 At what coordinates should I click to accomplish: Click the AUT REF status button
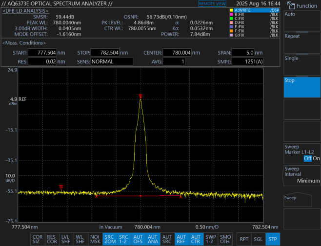tap(181, 239)
